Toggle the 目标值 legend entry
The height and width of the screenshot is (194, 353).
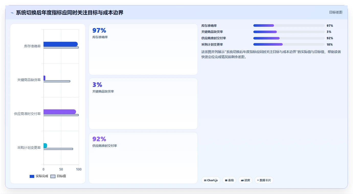pos(58,176)
